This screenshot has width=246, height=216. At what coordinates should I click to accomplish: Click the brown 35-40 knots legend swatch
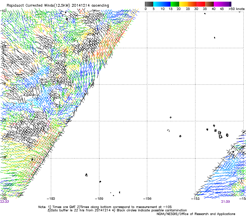(x=209, y=4)
